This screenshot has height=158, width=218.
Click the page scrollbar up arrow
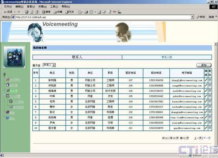click(216, 44)
